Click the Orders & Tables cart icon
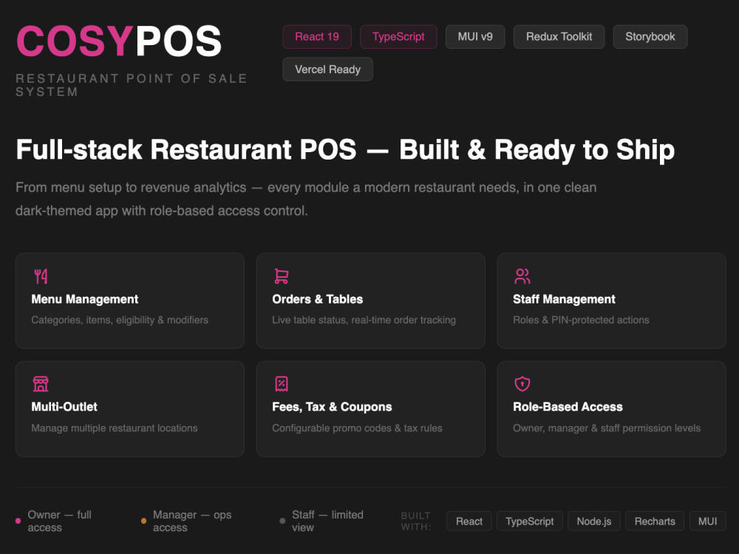This screenshot has height=554, width=739. 282,276
